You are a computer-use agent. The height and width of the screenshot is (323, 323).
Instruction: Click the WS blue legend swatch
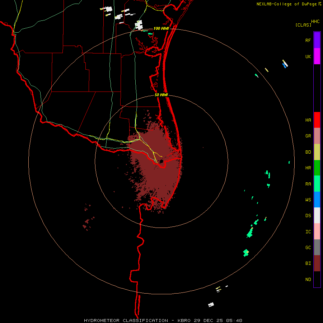pos(317,200)
